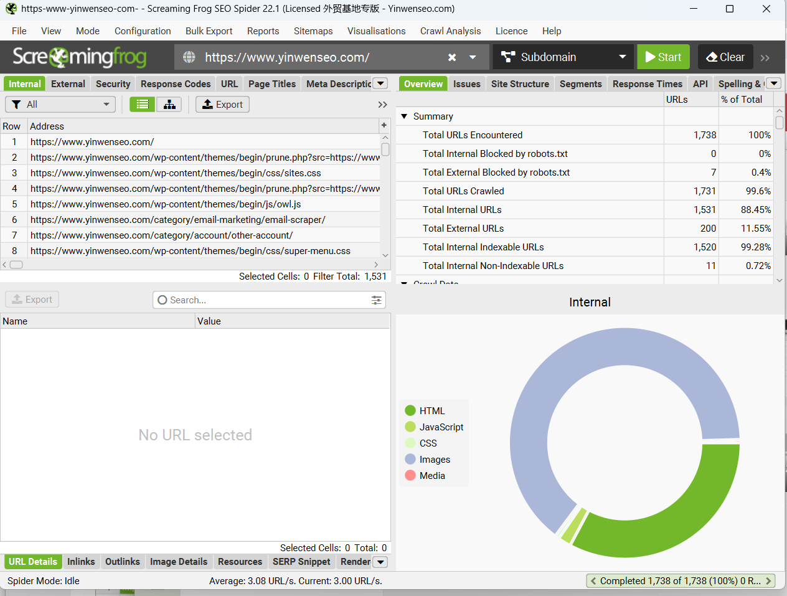Select the row for https://www.yinwenseo.com/

click(190, 142)
